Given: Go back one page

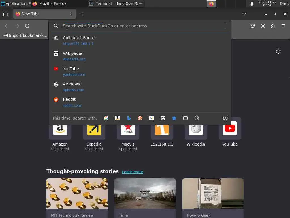Looking at the screenshot, I should click(7, 26).
